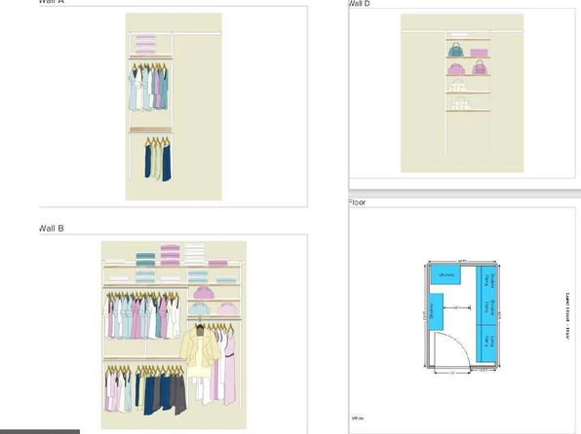
Task: Select the pink folded stack at top of Wall A
Action: click(x=145, y=45)
